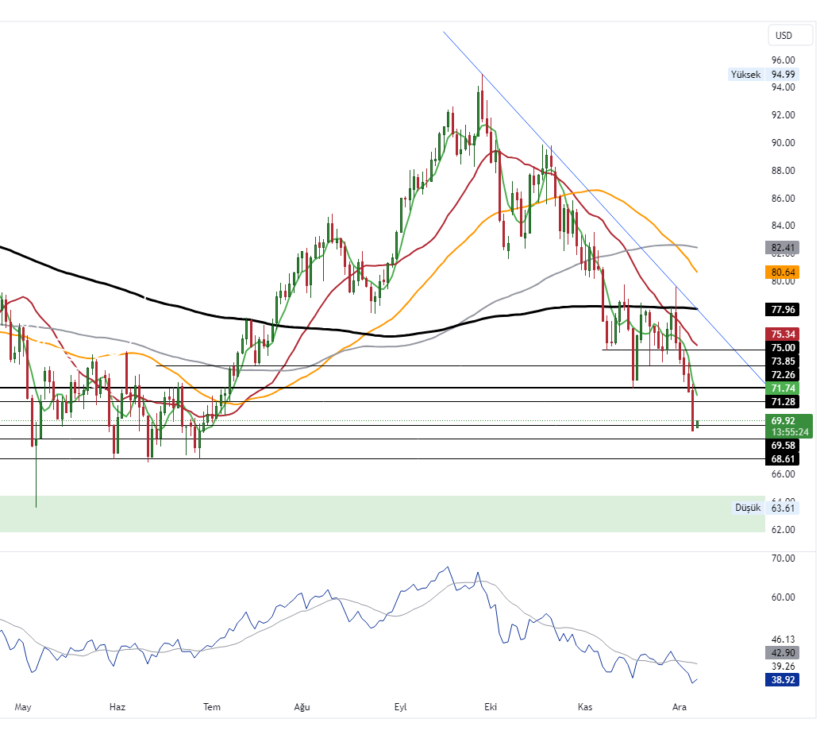824x746 pixels.
Task: Select the 71.28 horizontal line price label
Action: pos(782,402)
